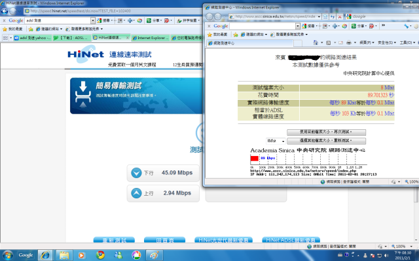Image resolution: width=419 pixels, height=261 pixels.
Task: Click 'test again with current file size' button
Action: [326, 132]
